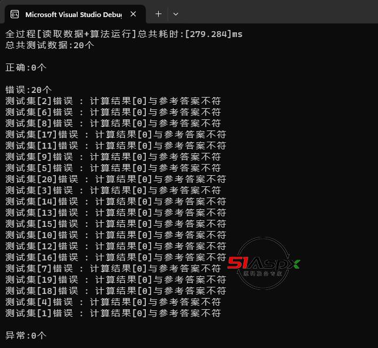Click the 测试集[9] error line

click(113, 157)
